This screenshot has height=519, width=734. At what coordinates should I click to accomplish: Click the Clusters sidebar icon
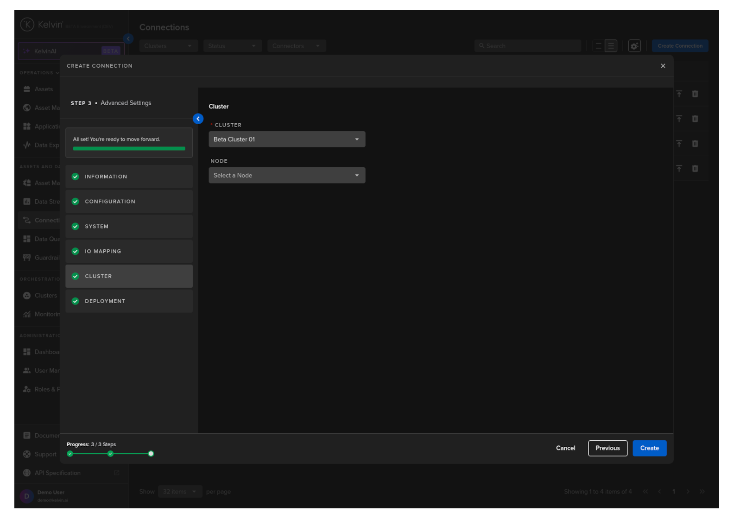pyautogui.click(x=27, y=296)
